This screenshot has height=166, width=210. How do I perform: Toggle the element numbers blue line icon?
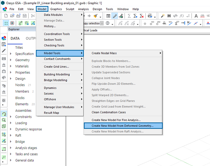pyautogui.click(x=171, y=23)
